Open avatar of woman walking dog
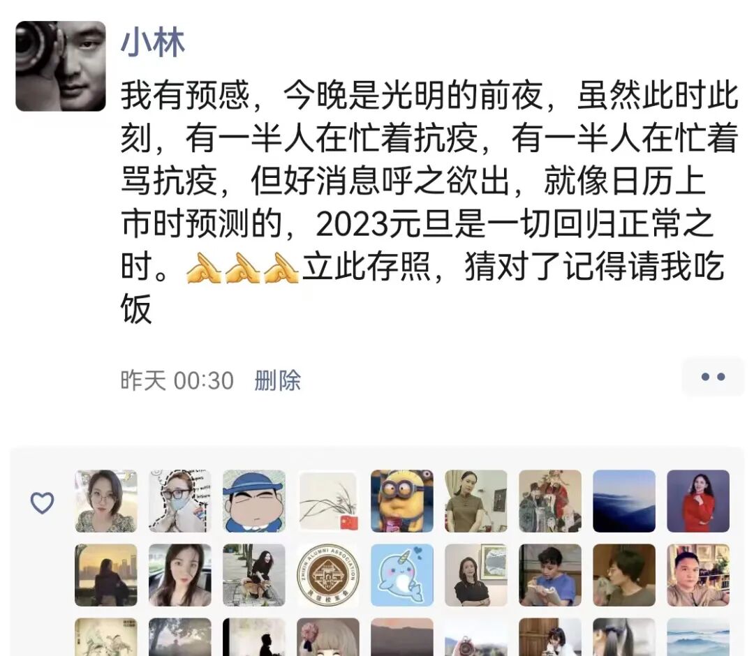 [254, 575]
